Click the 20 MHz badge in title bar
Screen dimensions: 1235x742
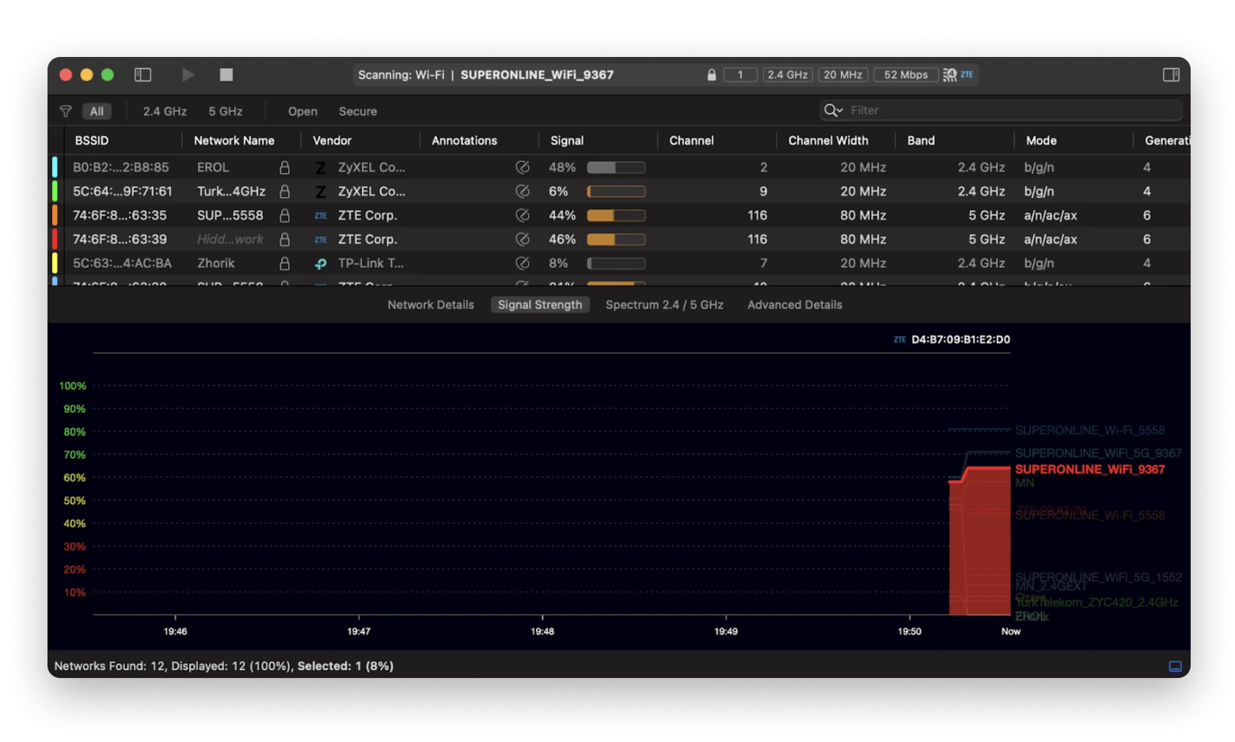click(843, 74)
